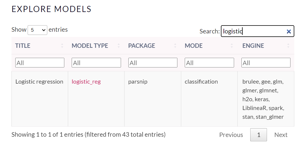This screenshot has height=144, width=299.
Task: Go to the Next page
Action: 281,135
